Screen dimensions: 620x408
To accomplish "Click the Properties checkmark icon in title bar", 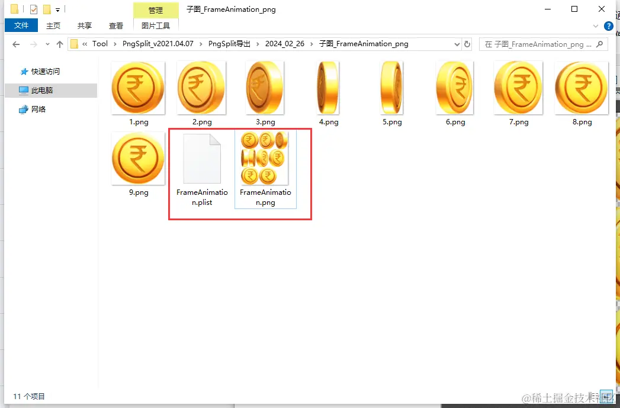I will [34, 9].
